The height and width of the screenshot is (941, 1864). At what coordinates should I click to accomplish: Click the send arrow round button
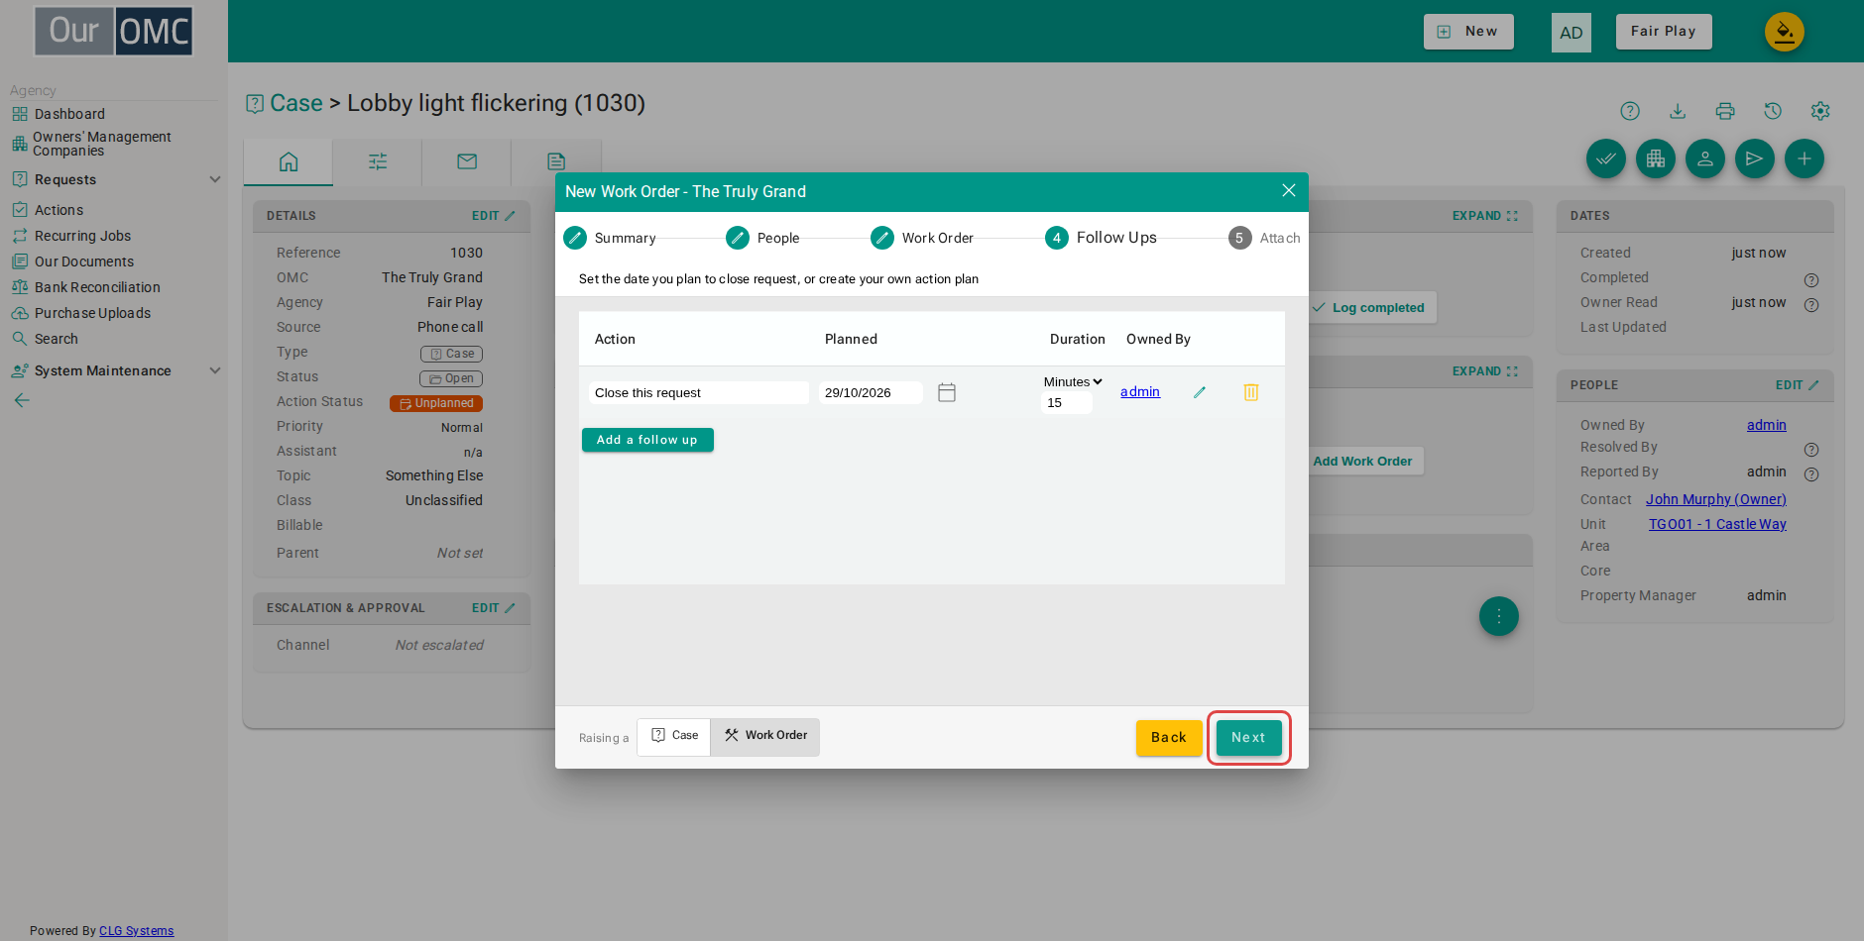(x=1755, y=158)
